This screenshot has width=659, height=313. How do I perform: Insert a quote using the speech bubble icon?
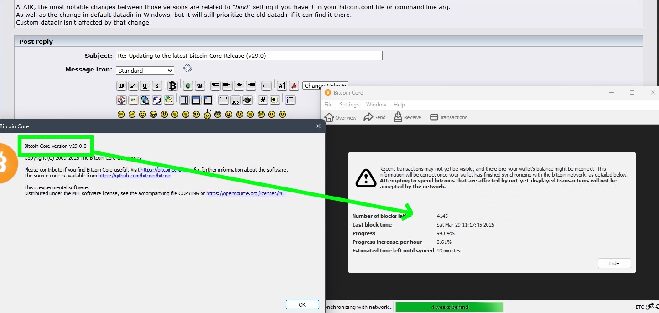coord(275,100)
